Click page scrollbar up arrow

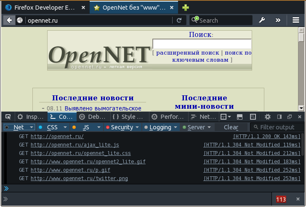coord(301,30)
